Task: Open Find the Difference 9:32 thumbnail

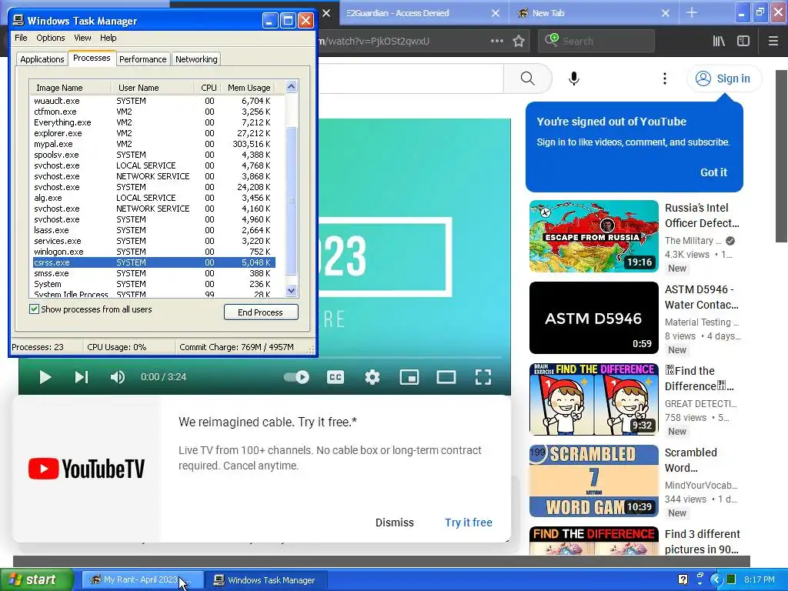Action: click(x=594, y=399)
